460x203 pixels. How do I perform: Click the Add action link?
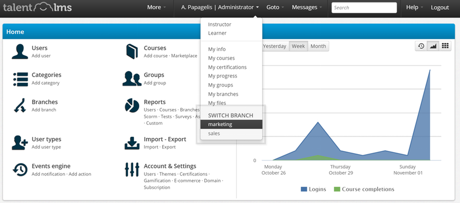tap(80, 174)
